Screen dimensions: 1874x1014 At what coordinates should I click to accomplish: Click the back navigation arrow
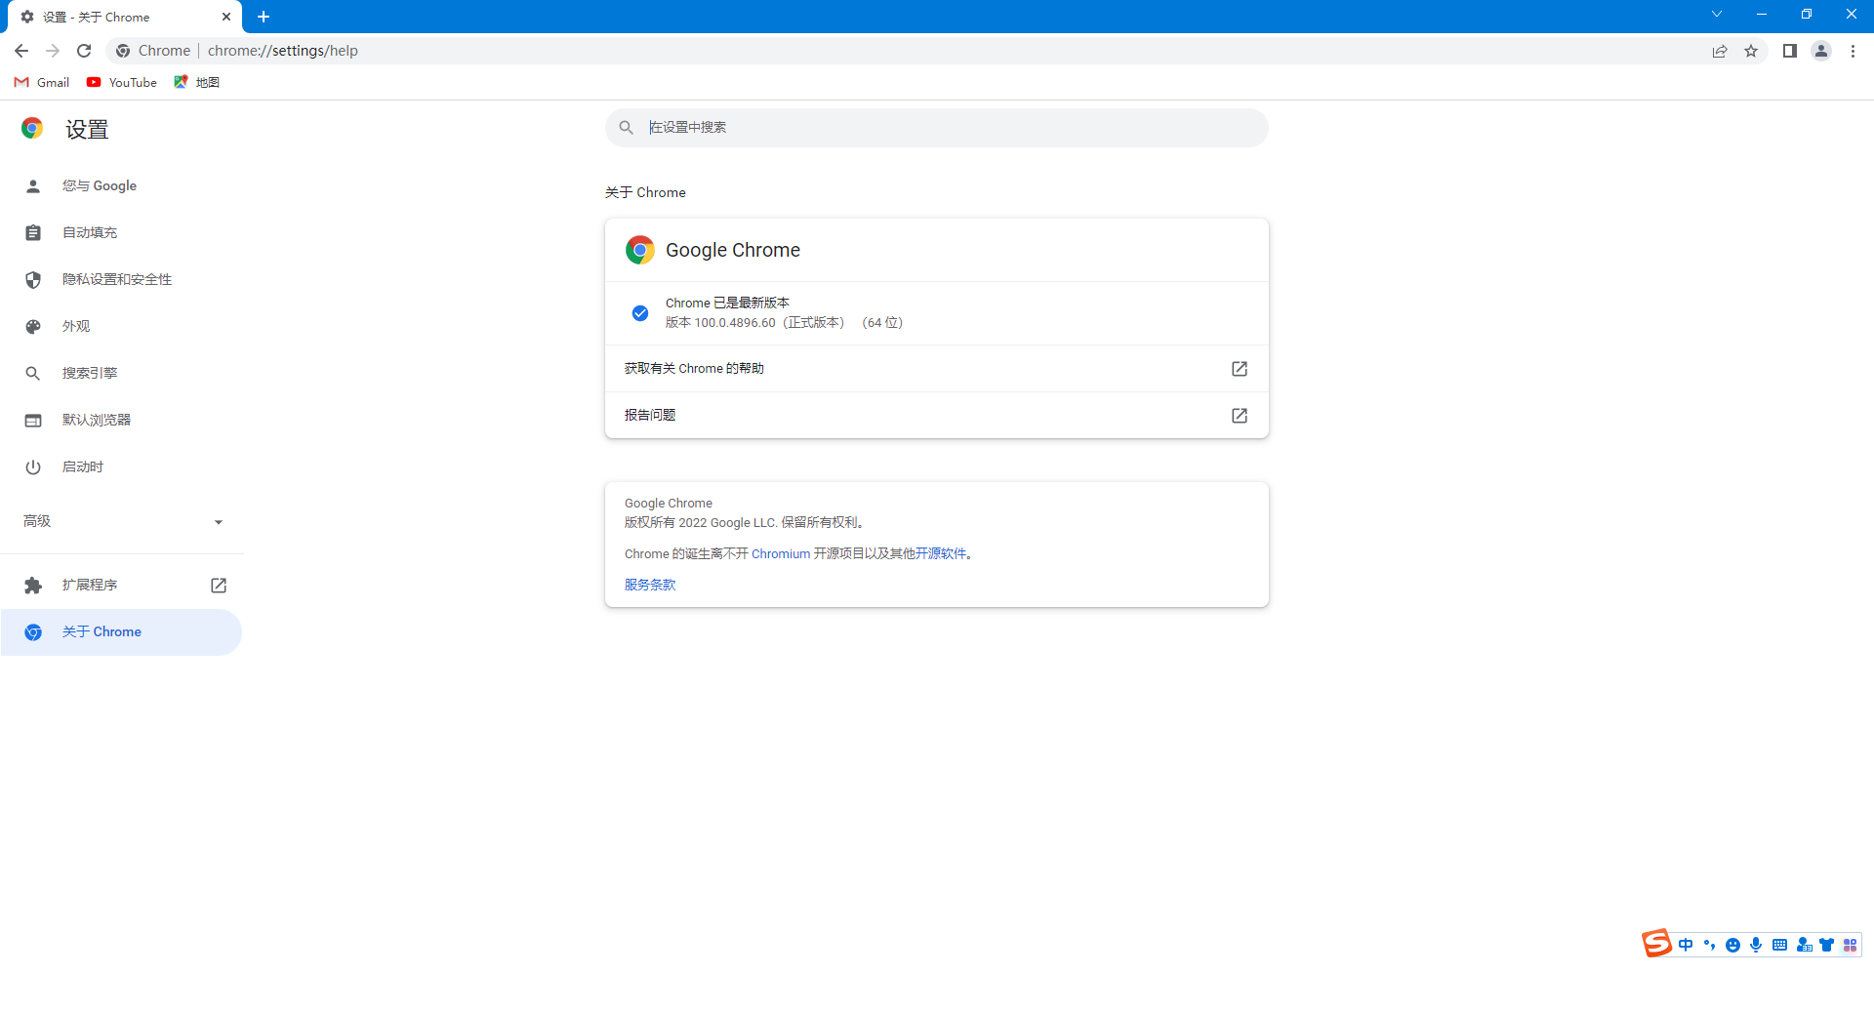(21, 51)
